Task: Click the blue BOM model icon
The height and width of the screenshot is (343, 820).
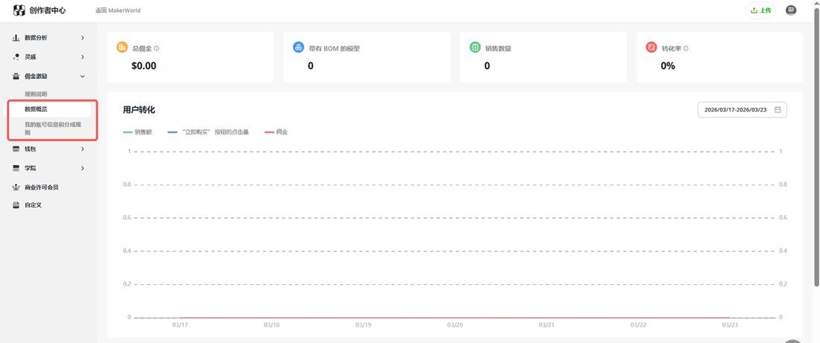Action: (x=299, y=48)
